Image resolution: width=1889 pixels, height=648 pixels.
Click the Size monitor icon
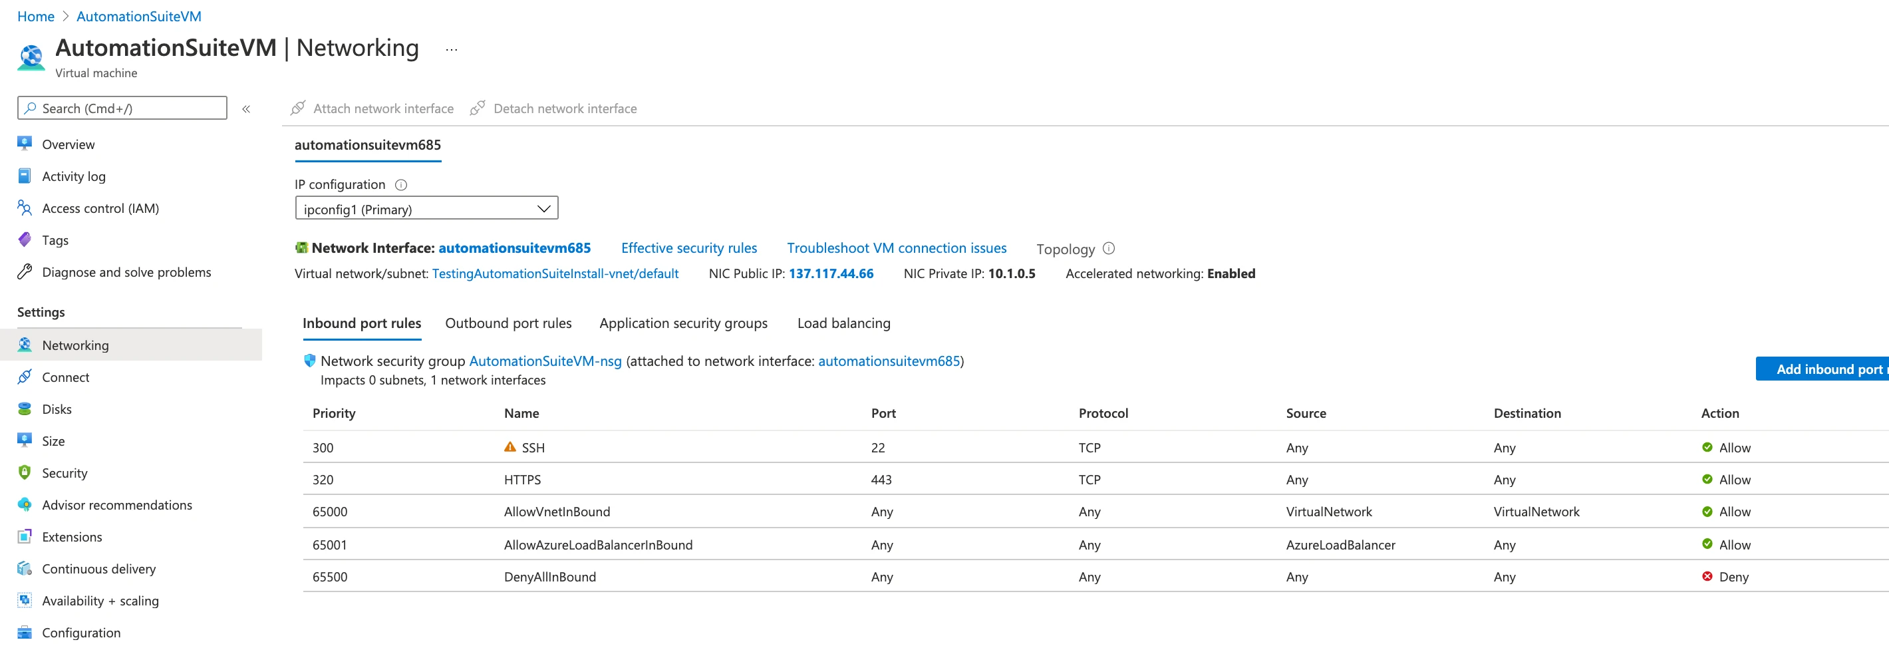(24, 440)
